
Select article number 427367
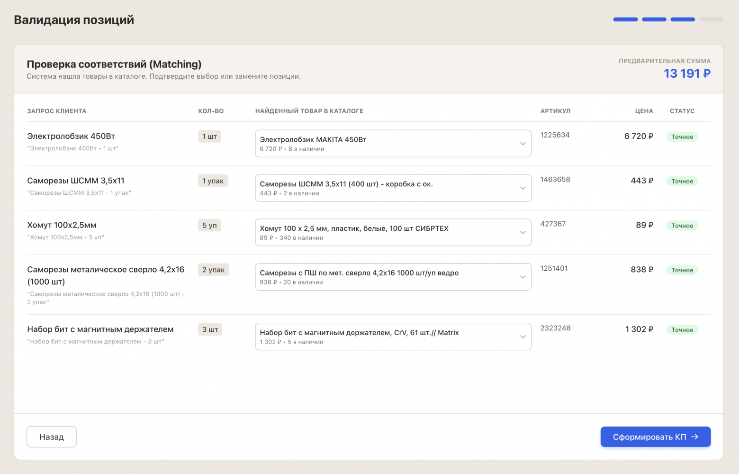point(553,224)
